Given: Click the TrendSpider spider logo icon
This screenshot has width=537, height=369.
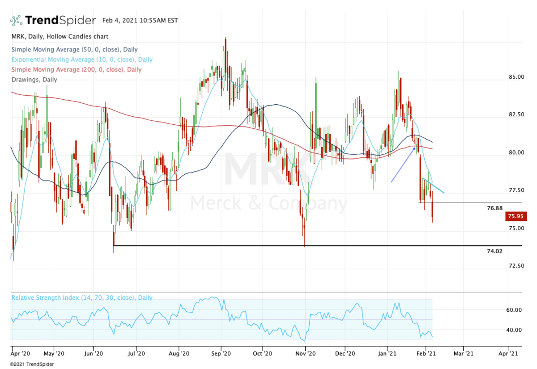Looking at the screenshot, I should pyautogui.click(x=16, y=21).
